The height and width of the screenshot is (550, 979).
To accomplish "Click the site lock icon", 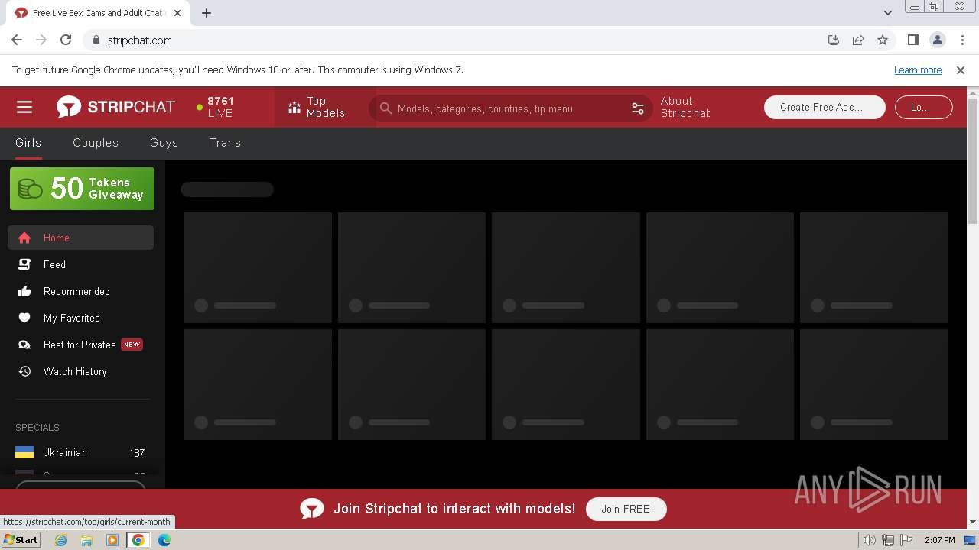I will [x=96, y=40].
